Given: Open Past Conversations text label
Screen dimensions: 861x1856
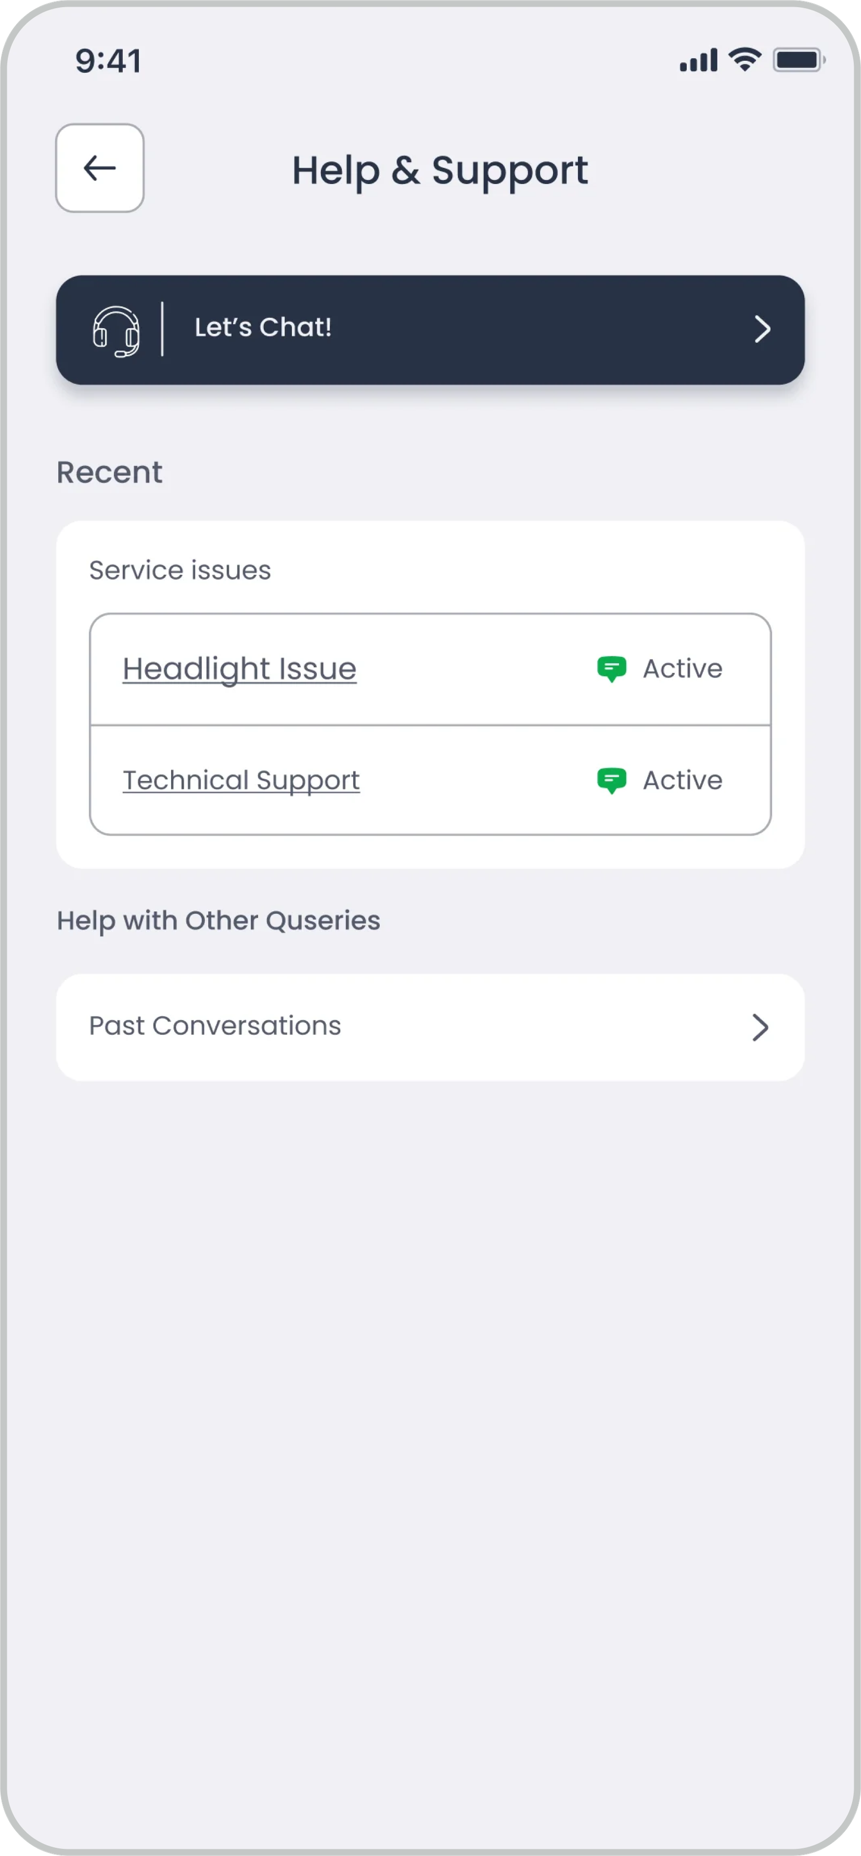Looking at the screenshot, I should point(215,1026).
